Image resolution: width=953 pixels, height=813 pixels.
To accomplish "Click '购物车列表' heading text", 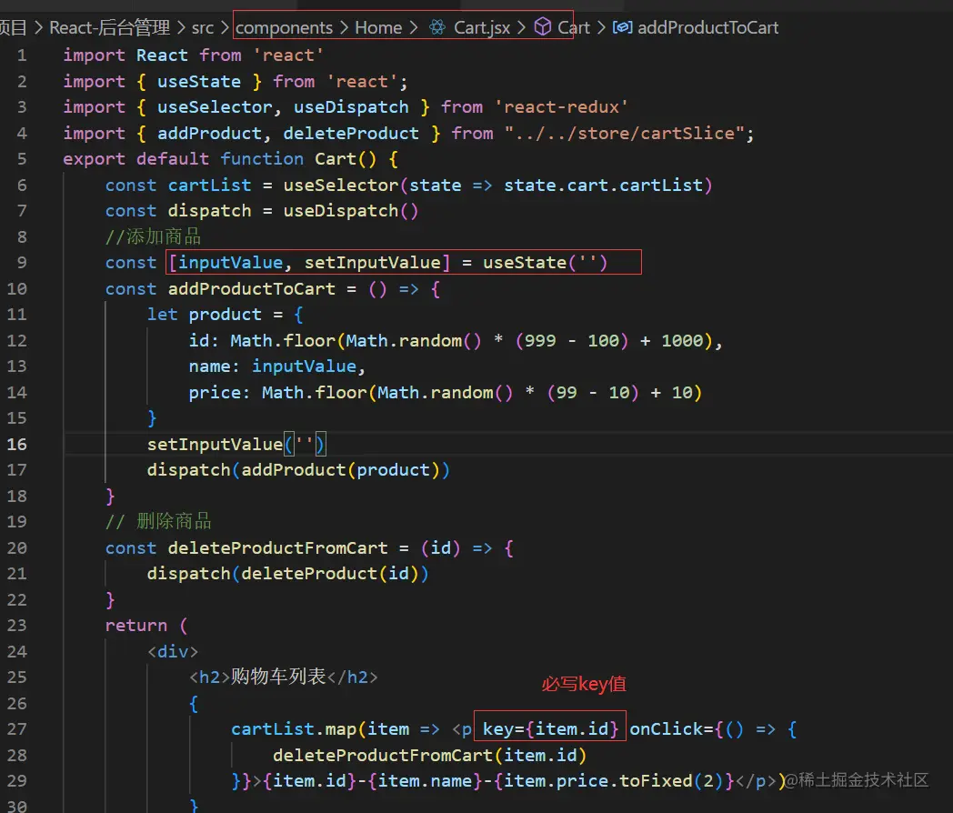I will click(x=278, y=677).
